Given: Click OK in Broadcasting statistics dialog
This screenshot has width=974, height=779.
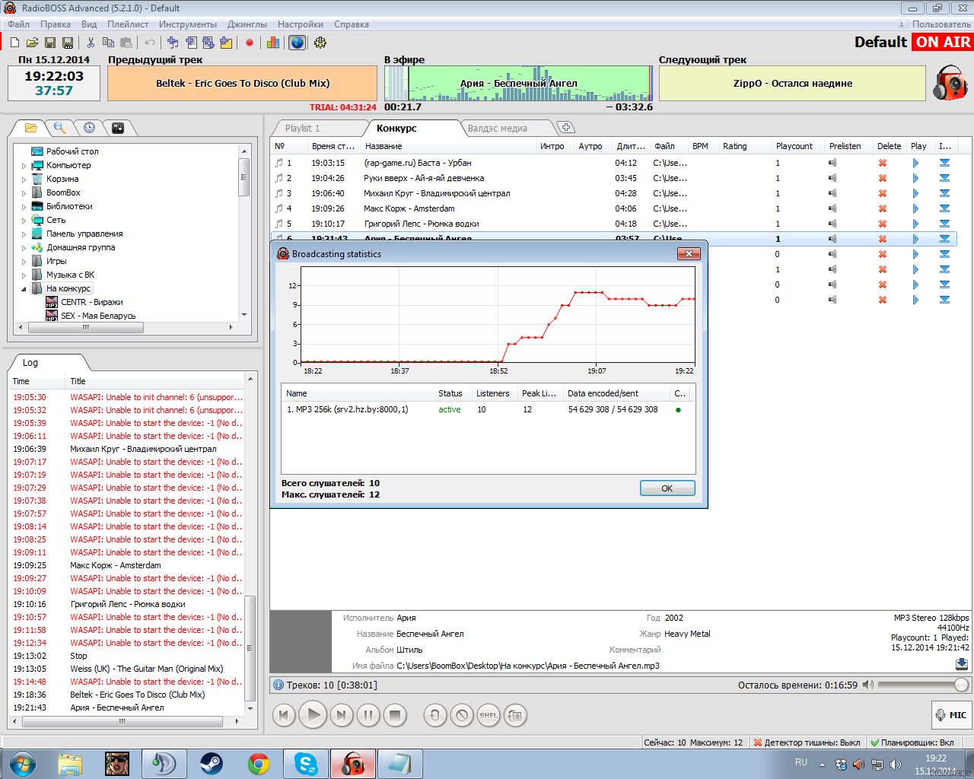Looking at the screenshot, I should pyautogui.click(x=667, y=488).
